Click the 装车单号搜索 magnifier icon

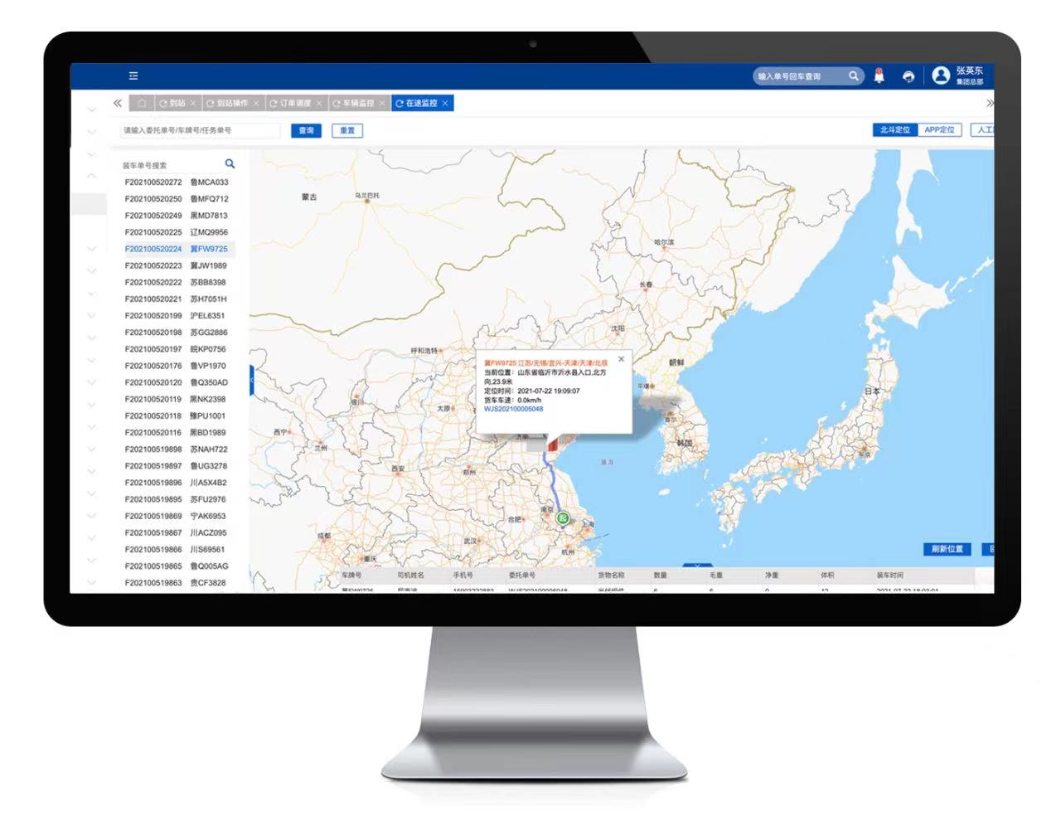coord(230,164)
